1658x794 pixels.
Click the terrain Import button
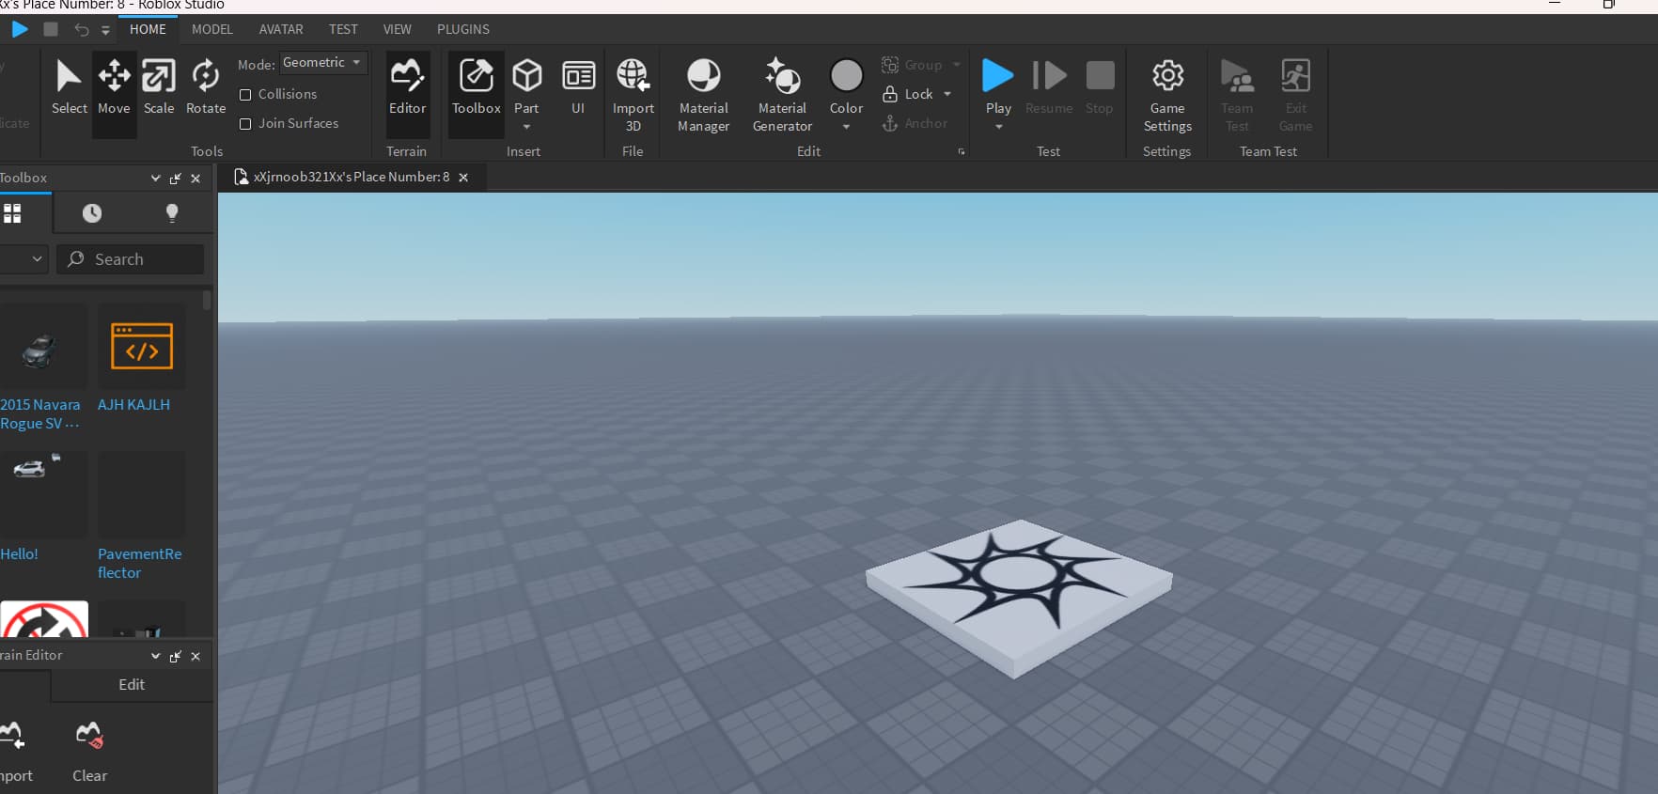point(15,752)
